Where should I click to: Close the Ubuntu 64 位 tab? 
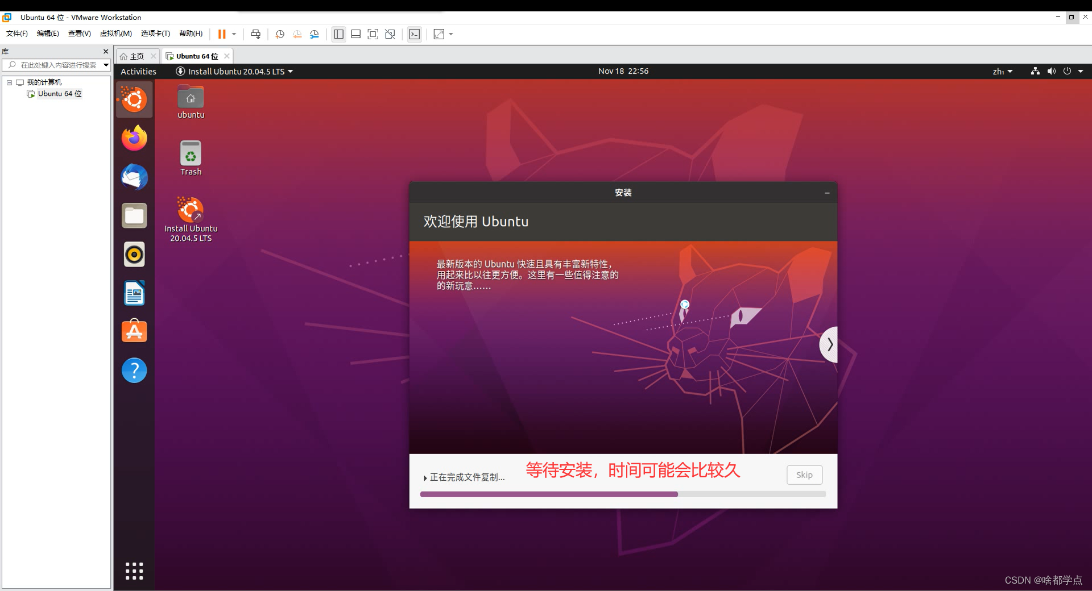click(227, 56)
